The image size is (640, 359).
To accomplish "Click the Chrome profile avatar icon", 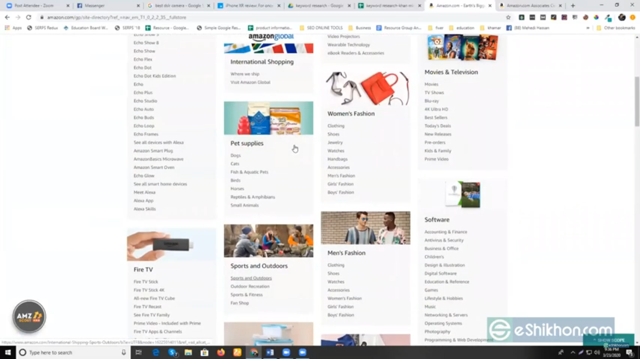I will point(621,17).
